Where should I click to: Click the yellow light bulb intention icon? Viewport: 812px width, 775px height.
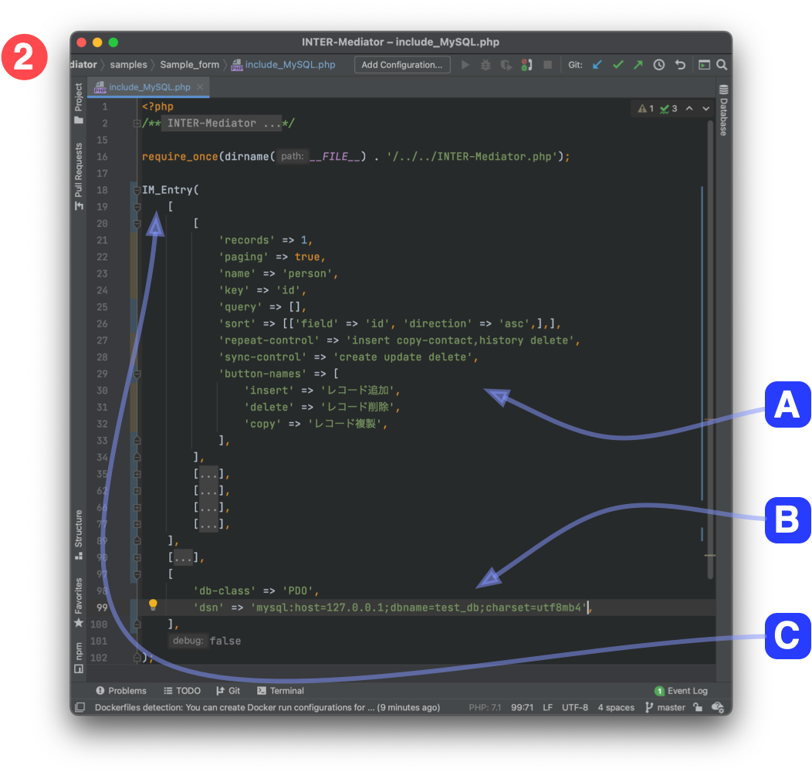click(x=153, y=604)
